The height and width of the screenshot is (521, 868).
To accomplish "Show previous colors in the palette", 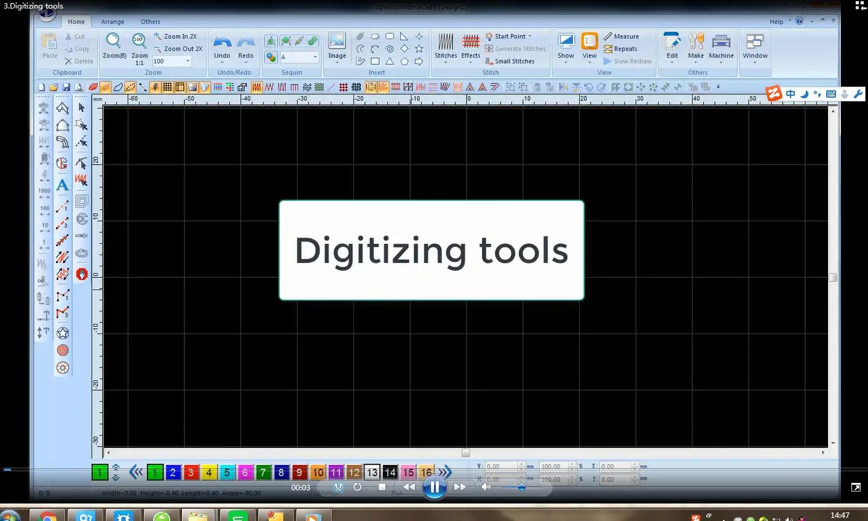I will 136,472.
